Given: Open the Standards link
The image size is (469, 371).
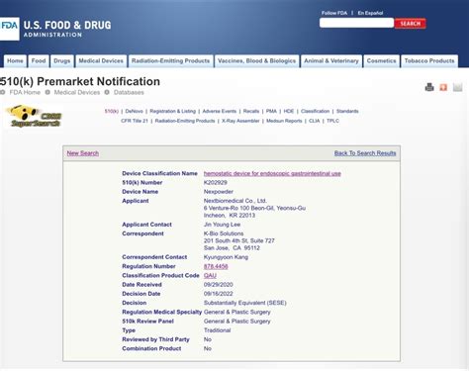Looking at the screenshot, I should (347, 111).
